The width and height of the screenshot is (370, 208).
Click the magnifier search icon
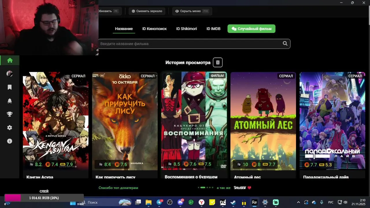pos(285,44)
